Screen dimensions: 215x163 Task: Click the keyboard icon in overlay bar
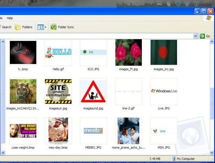[159, 4]
